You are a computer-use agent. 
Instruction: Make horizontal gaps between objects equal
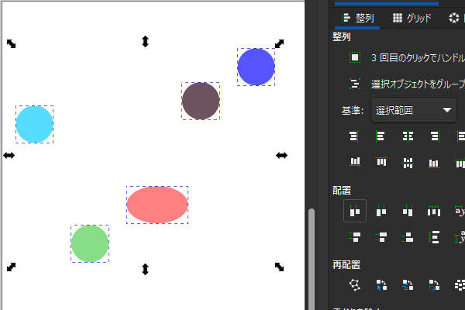click(434, 211)
